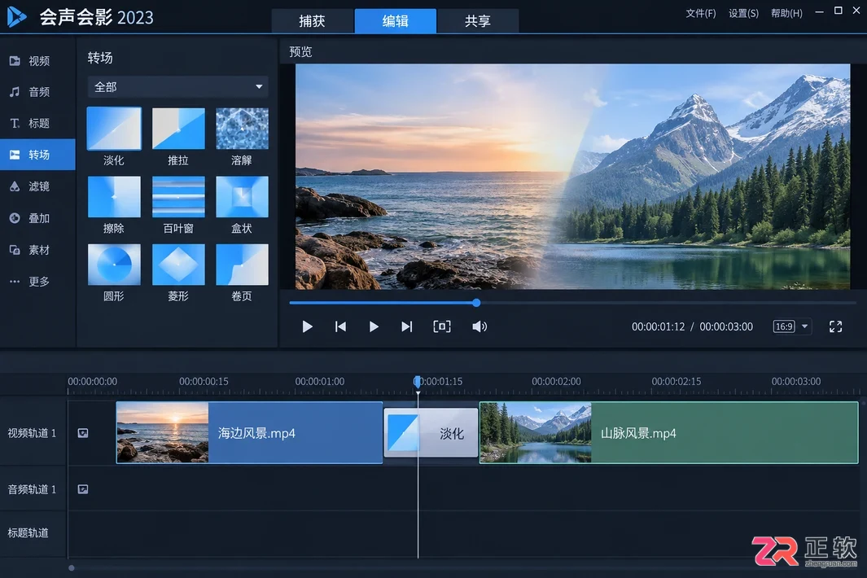Show 更多 options in the sidebar
The height and width of the screenshot is (578, 867).
[37, 282]
